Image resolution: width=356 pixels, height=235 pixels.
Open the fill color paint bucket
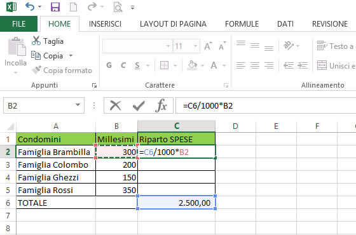[x=192, y=65]
